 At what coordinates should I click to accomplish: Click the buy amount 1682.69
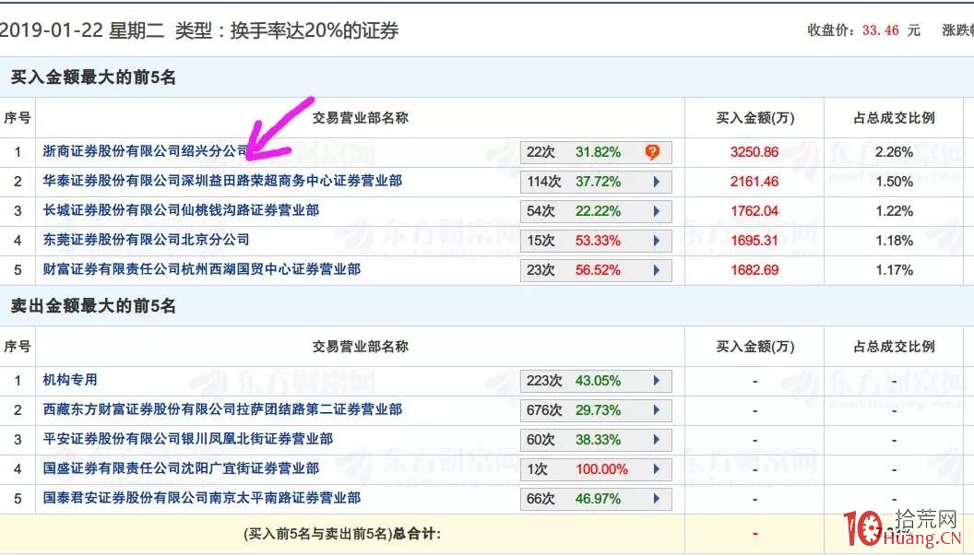coord(754,270)
